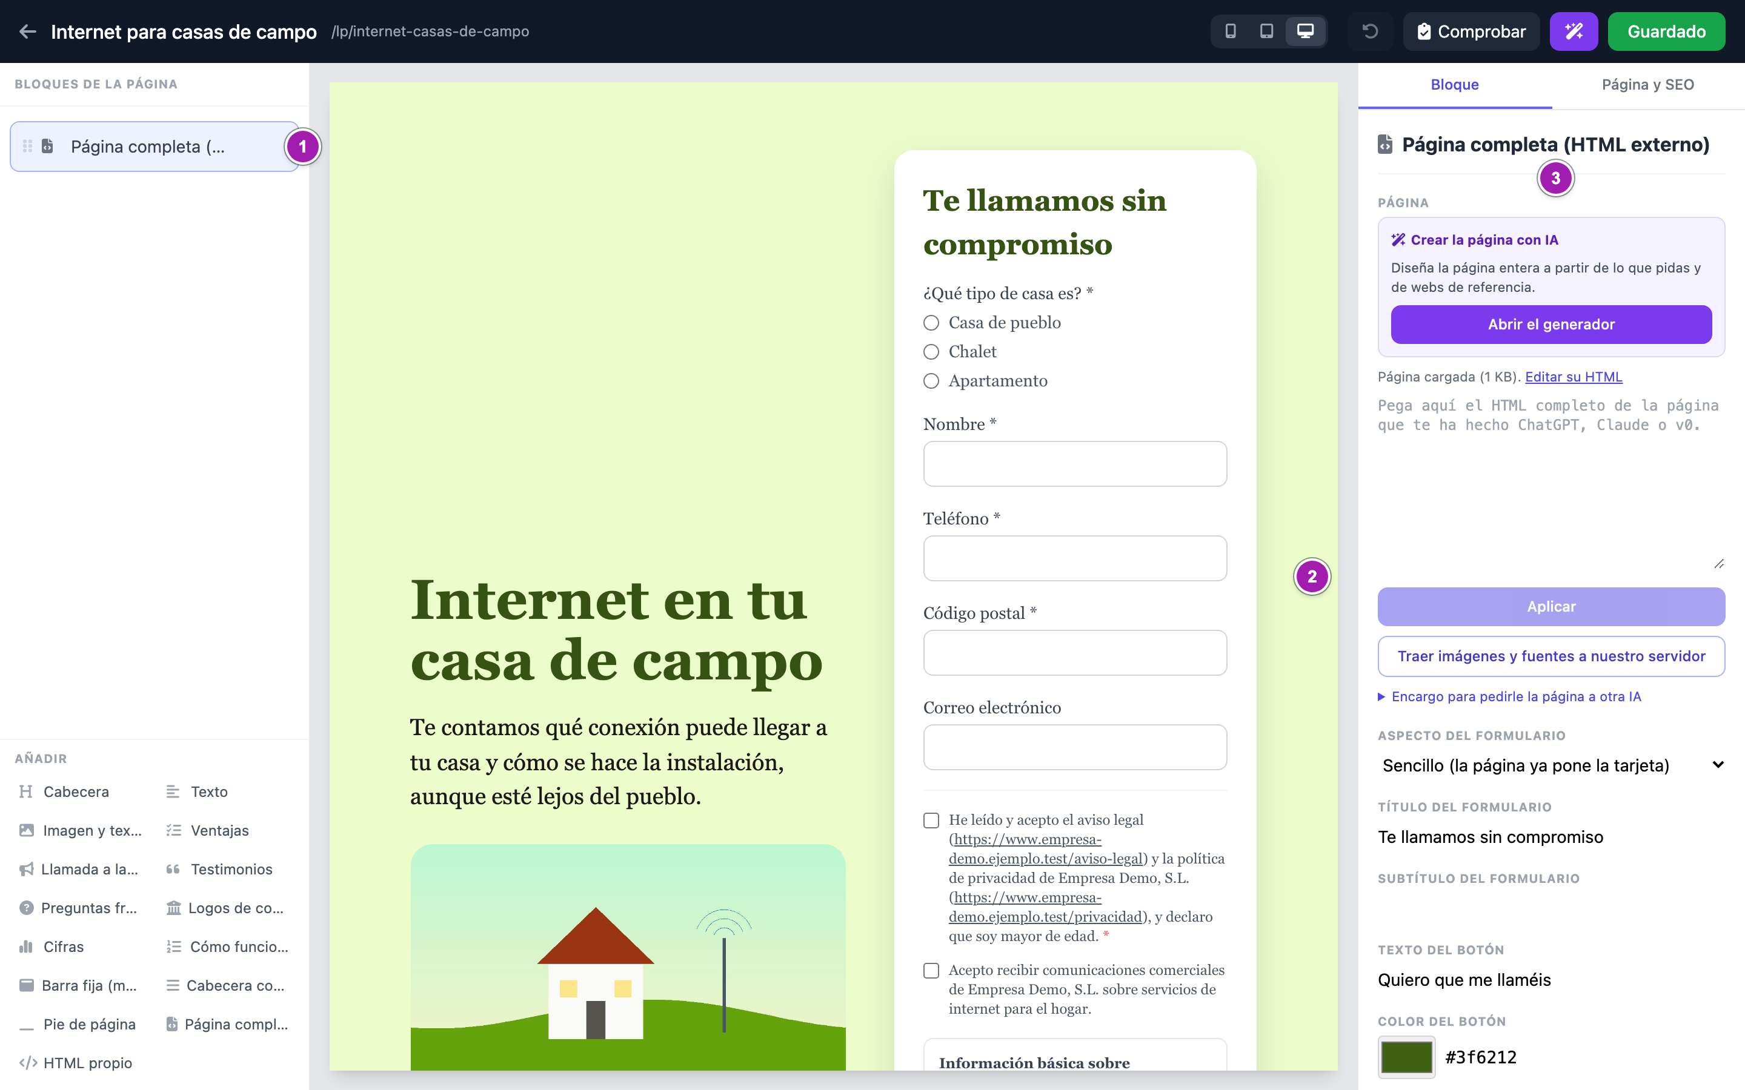Image resolution: width=1745 pixels, height=1090 pixels.
Task: Open the Página y SEO tab
Action: (x=1647, y=85)
